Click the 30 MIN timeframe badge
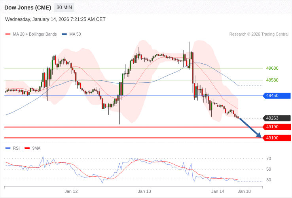This screenshot has height=198, width=292. [x=64, y=8]
